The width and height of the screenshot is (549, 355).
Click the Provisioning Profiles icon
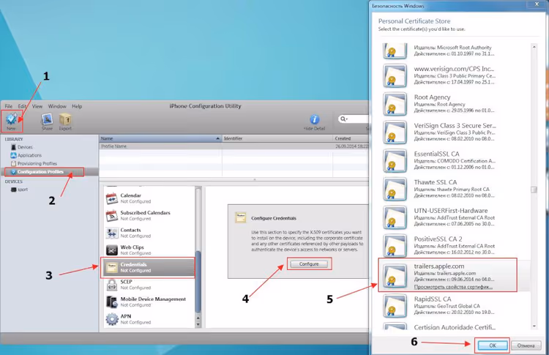[x=13, y=163]
